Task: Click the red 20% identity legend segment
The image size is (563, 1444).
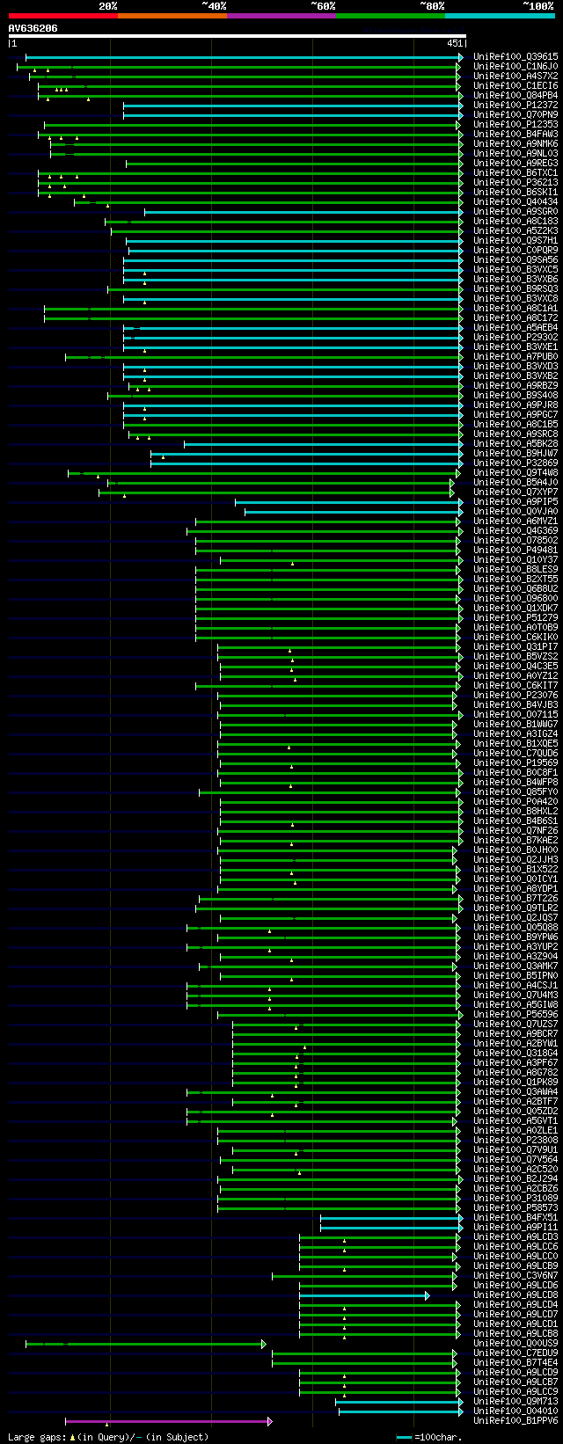Action: point(62,15)
